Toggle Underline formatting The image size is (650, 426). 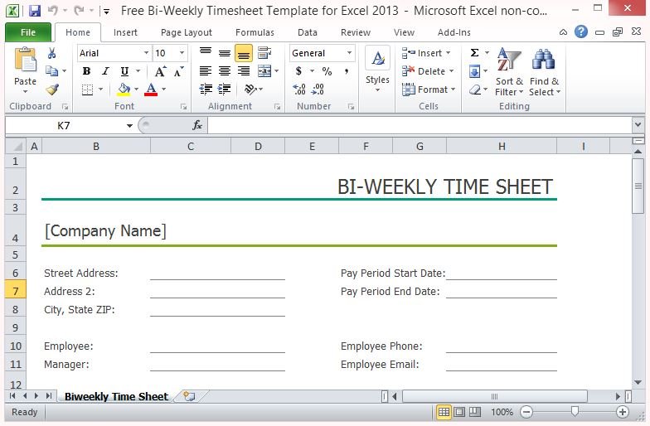tap(124, 71)
